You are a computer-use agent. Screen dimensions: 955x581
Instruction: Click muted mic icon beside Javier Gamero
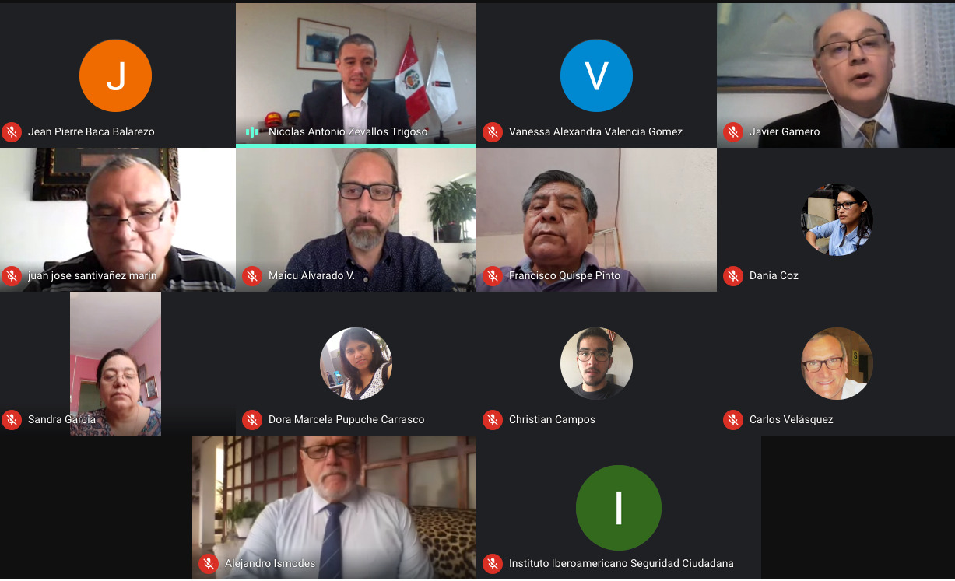coord(732,131)
